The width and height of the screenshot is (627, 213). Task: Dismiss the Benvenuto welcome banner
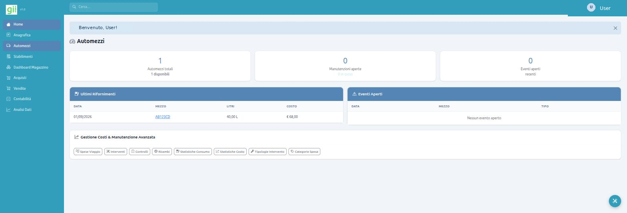click(615, 28)
